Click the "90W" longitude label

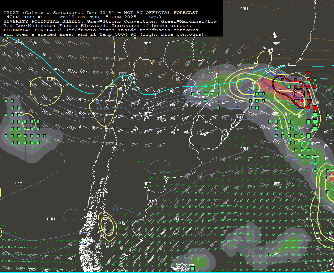(x=51, y=79)
